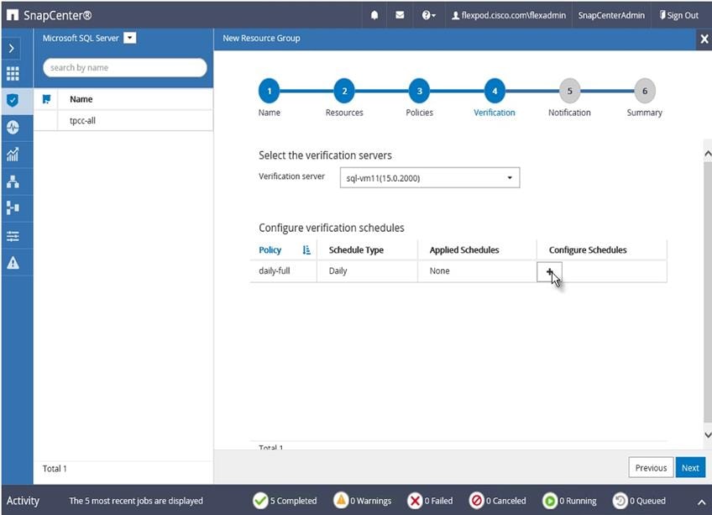
Task: Open the Dashboard grid icon in sidebar
Action: pyautogui.click(x=13, y=73)
